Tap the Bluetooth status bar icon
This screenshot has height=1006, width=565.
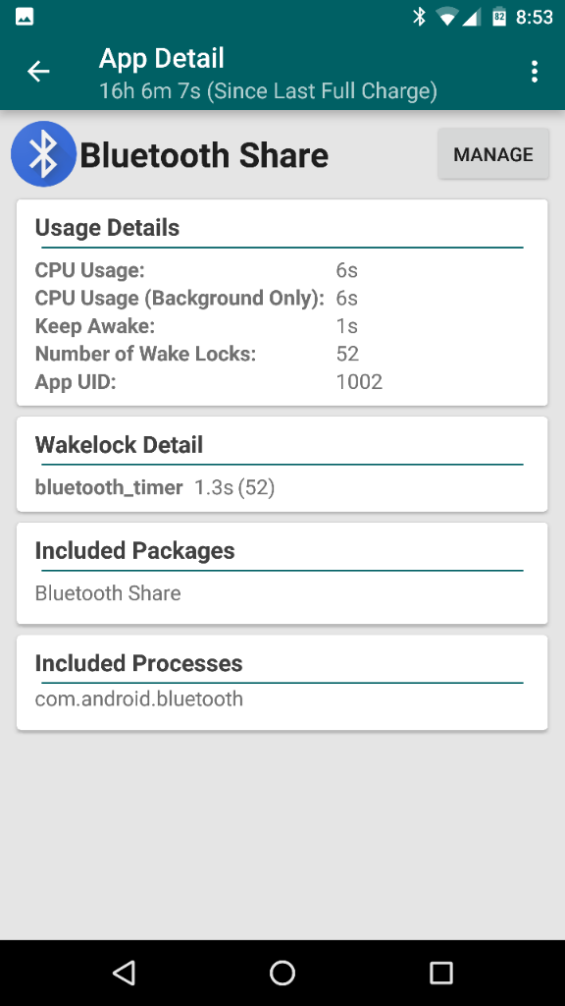(419, 17)
